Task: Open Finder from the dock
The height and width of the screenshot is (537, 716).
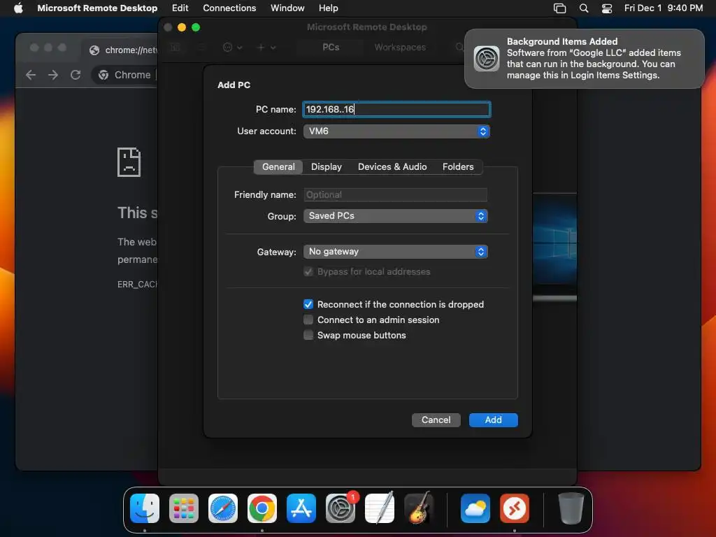Action: 145,508
